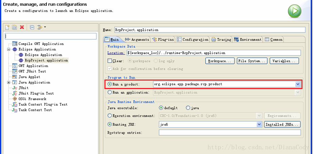Select the workspace radio option

(130, 61)
